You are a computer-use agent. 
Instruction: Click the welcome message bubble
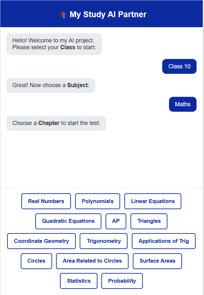click(x=54, y=44)
